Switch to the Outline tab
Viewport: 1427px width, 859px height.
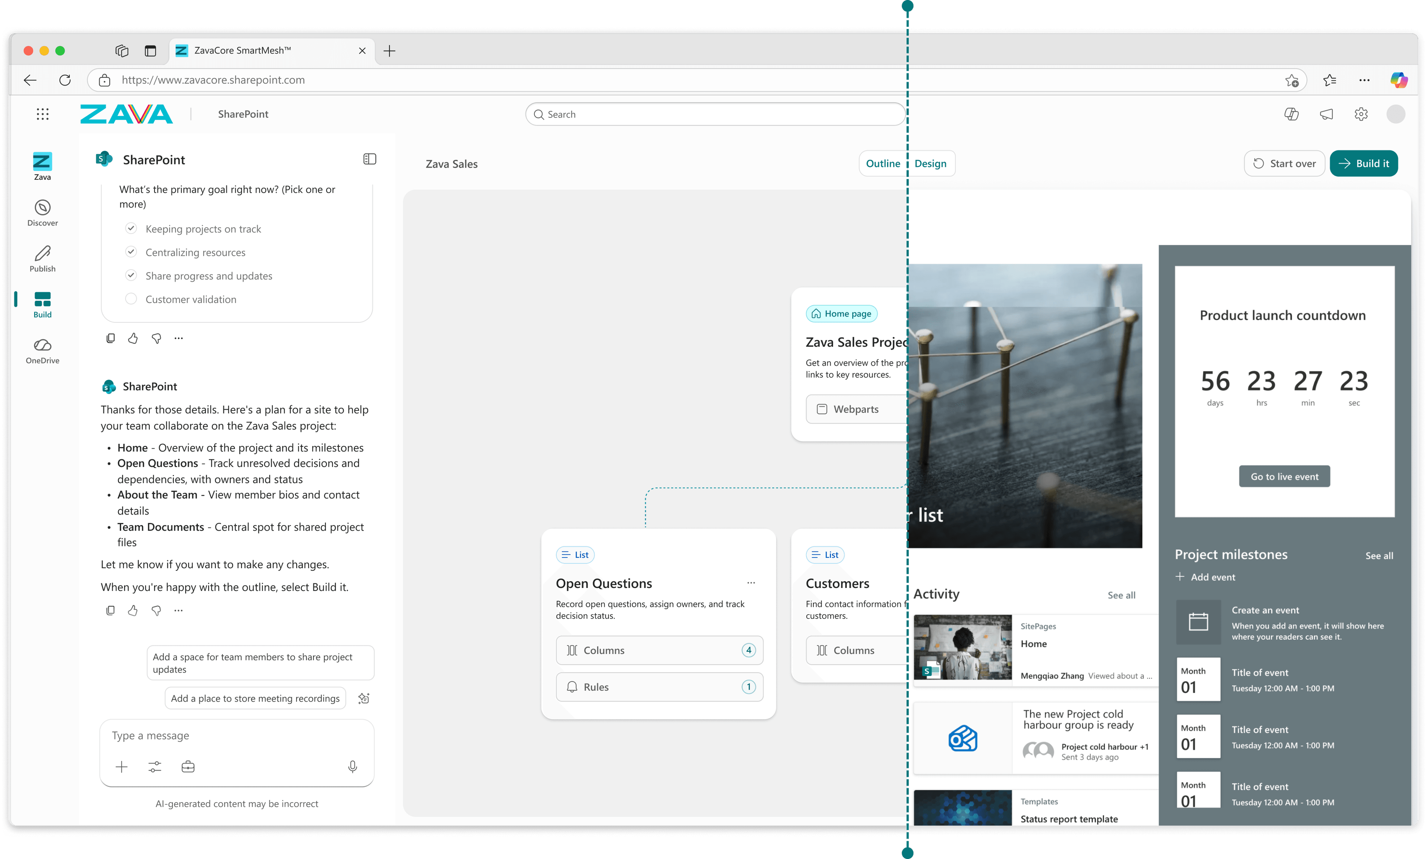tap(883, 164)
